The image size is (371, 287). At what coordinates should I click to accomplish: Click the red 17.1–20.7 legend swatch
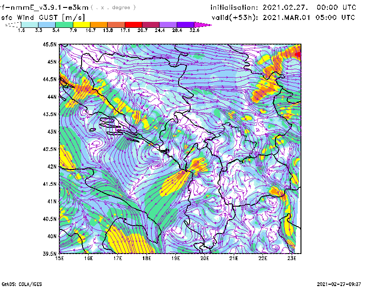coord(134,25)
